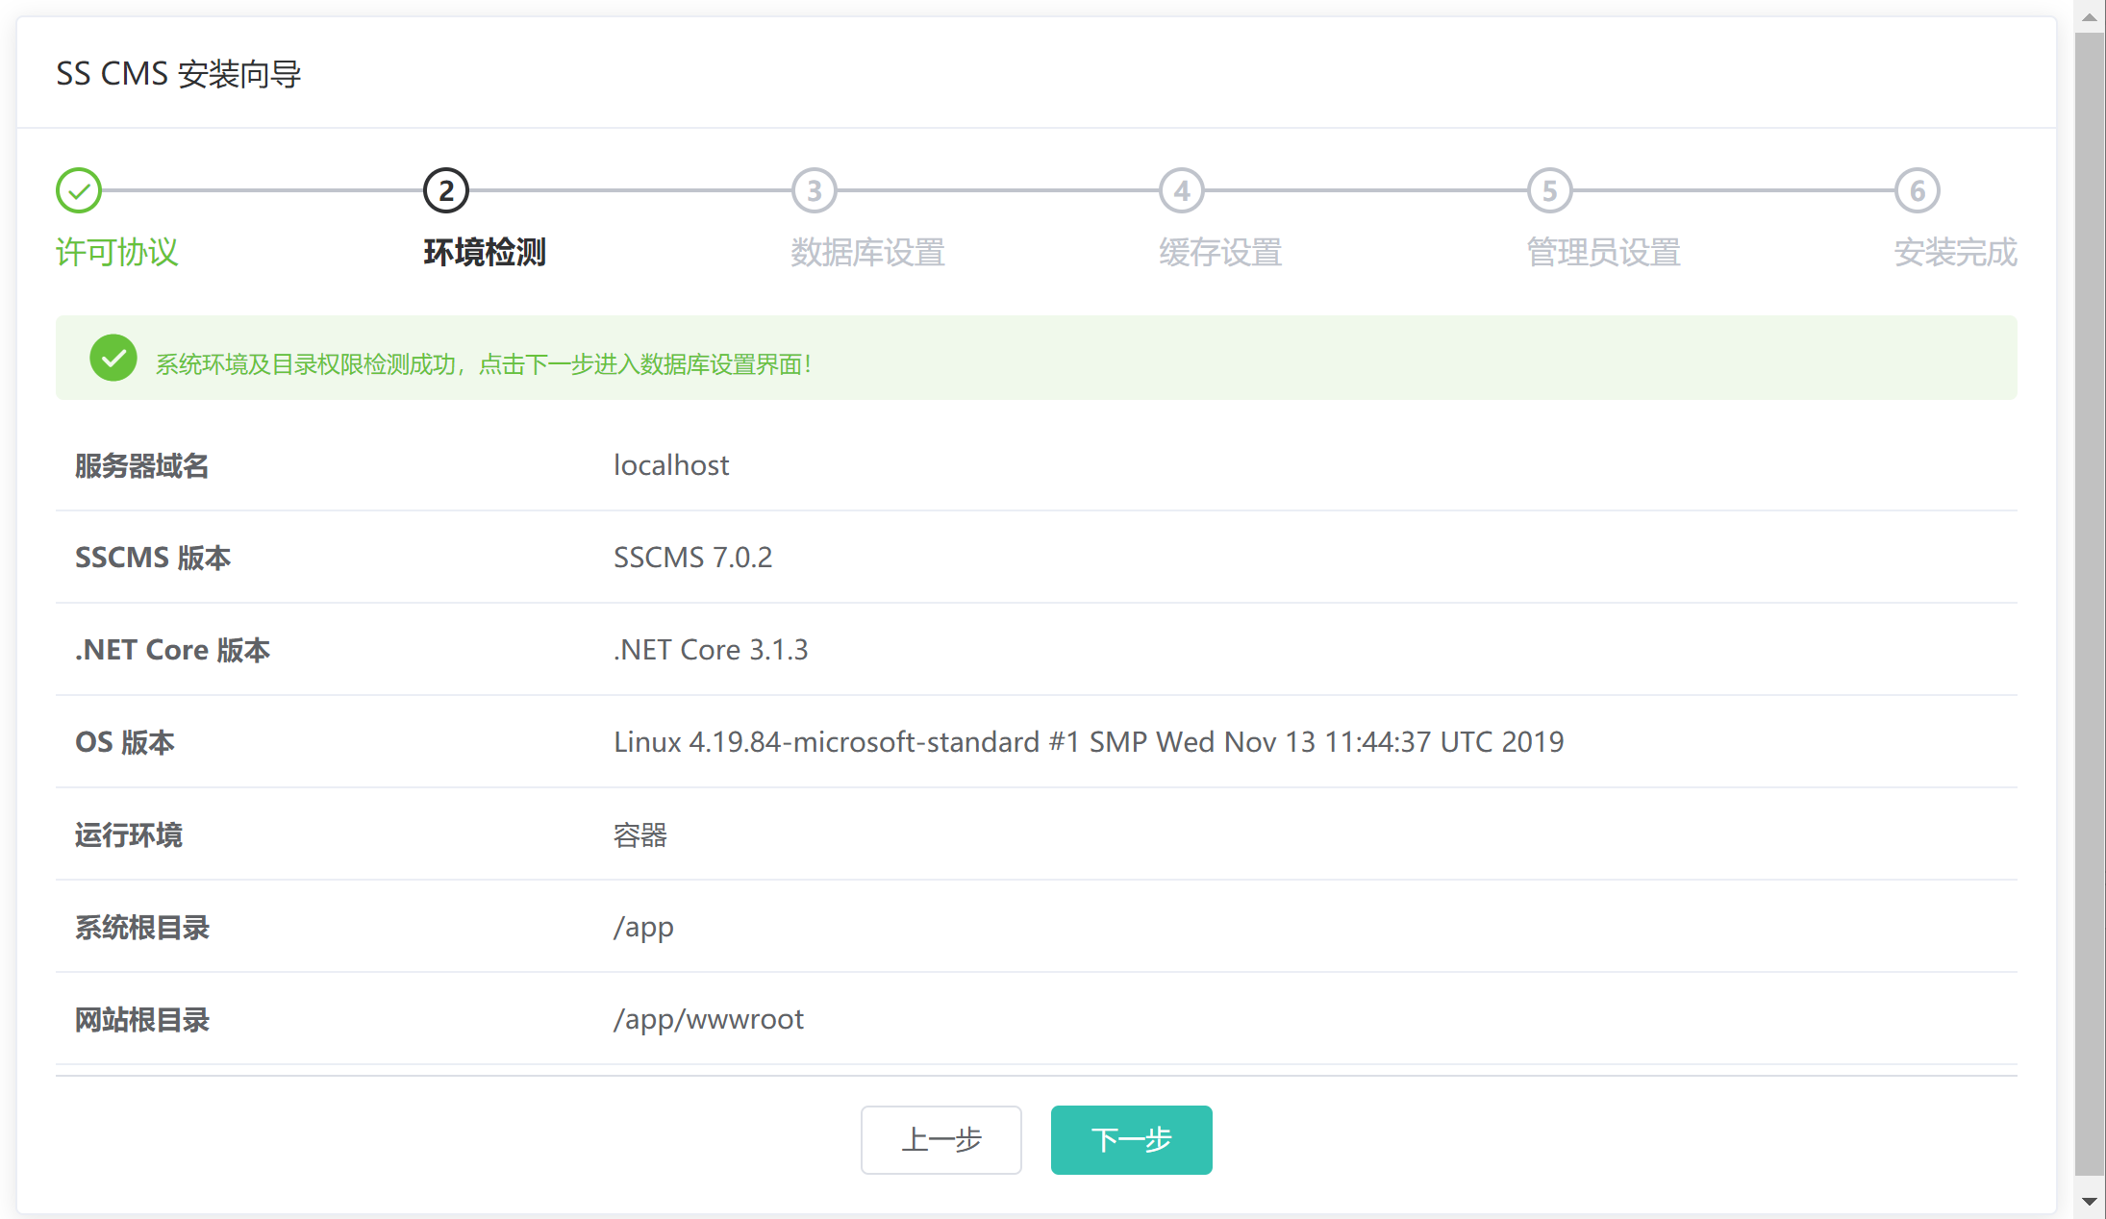Screen dimensions: 2106x1219
Task: Click the scrollbar down arrow
Action: (2089, 1202)
